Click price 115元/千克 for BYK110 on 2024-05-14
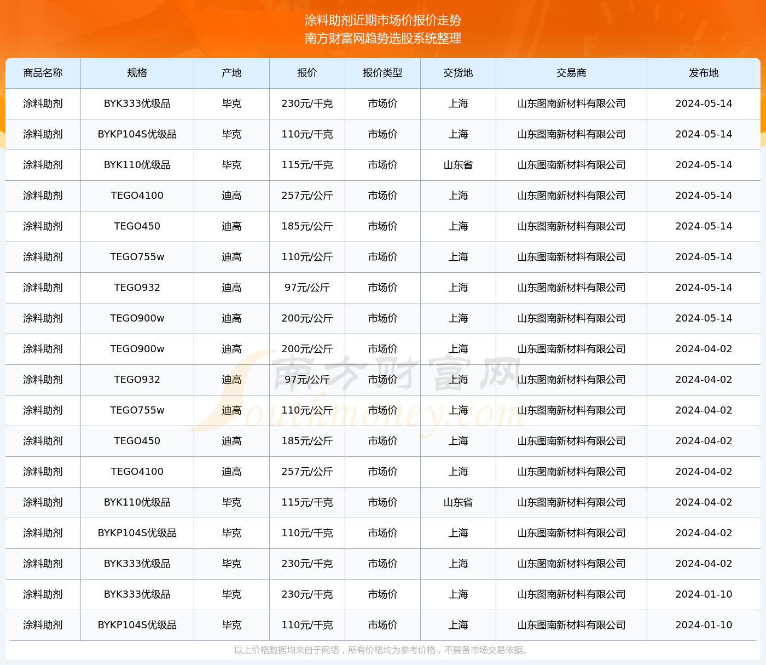This screenshot has height=665, width=766. [307, 165]
